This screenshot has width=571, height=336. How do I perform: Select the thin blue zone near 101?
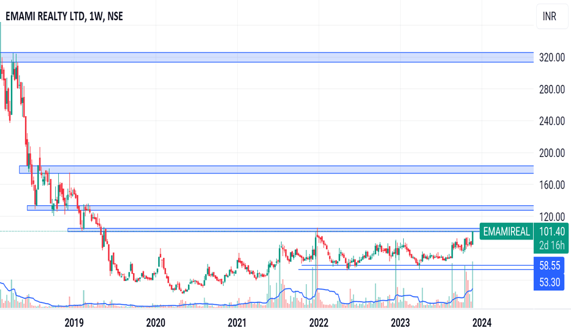(x=273, y=230)
